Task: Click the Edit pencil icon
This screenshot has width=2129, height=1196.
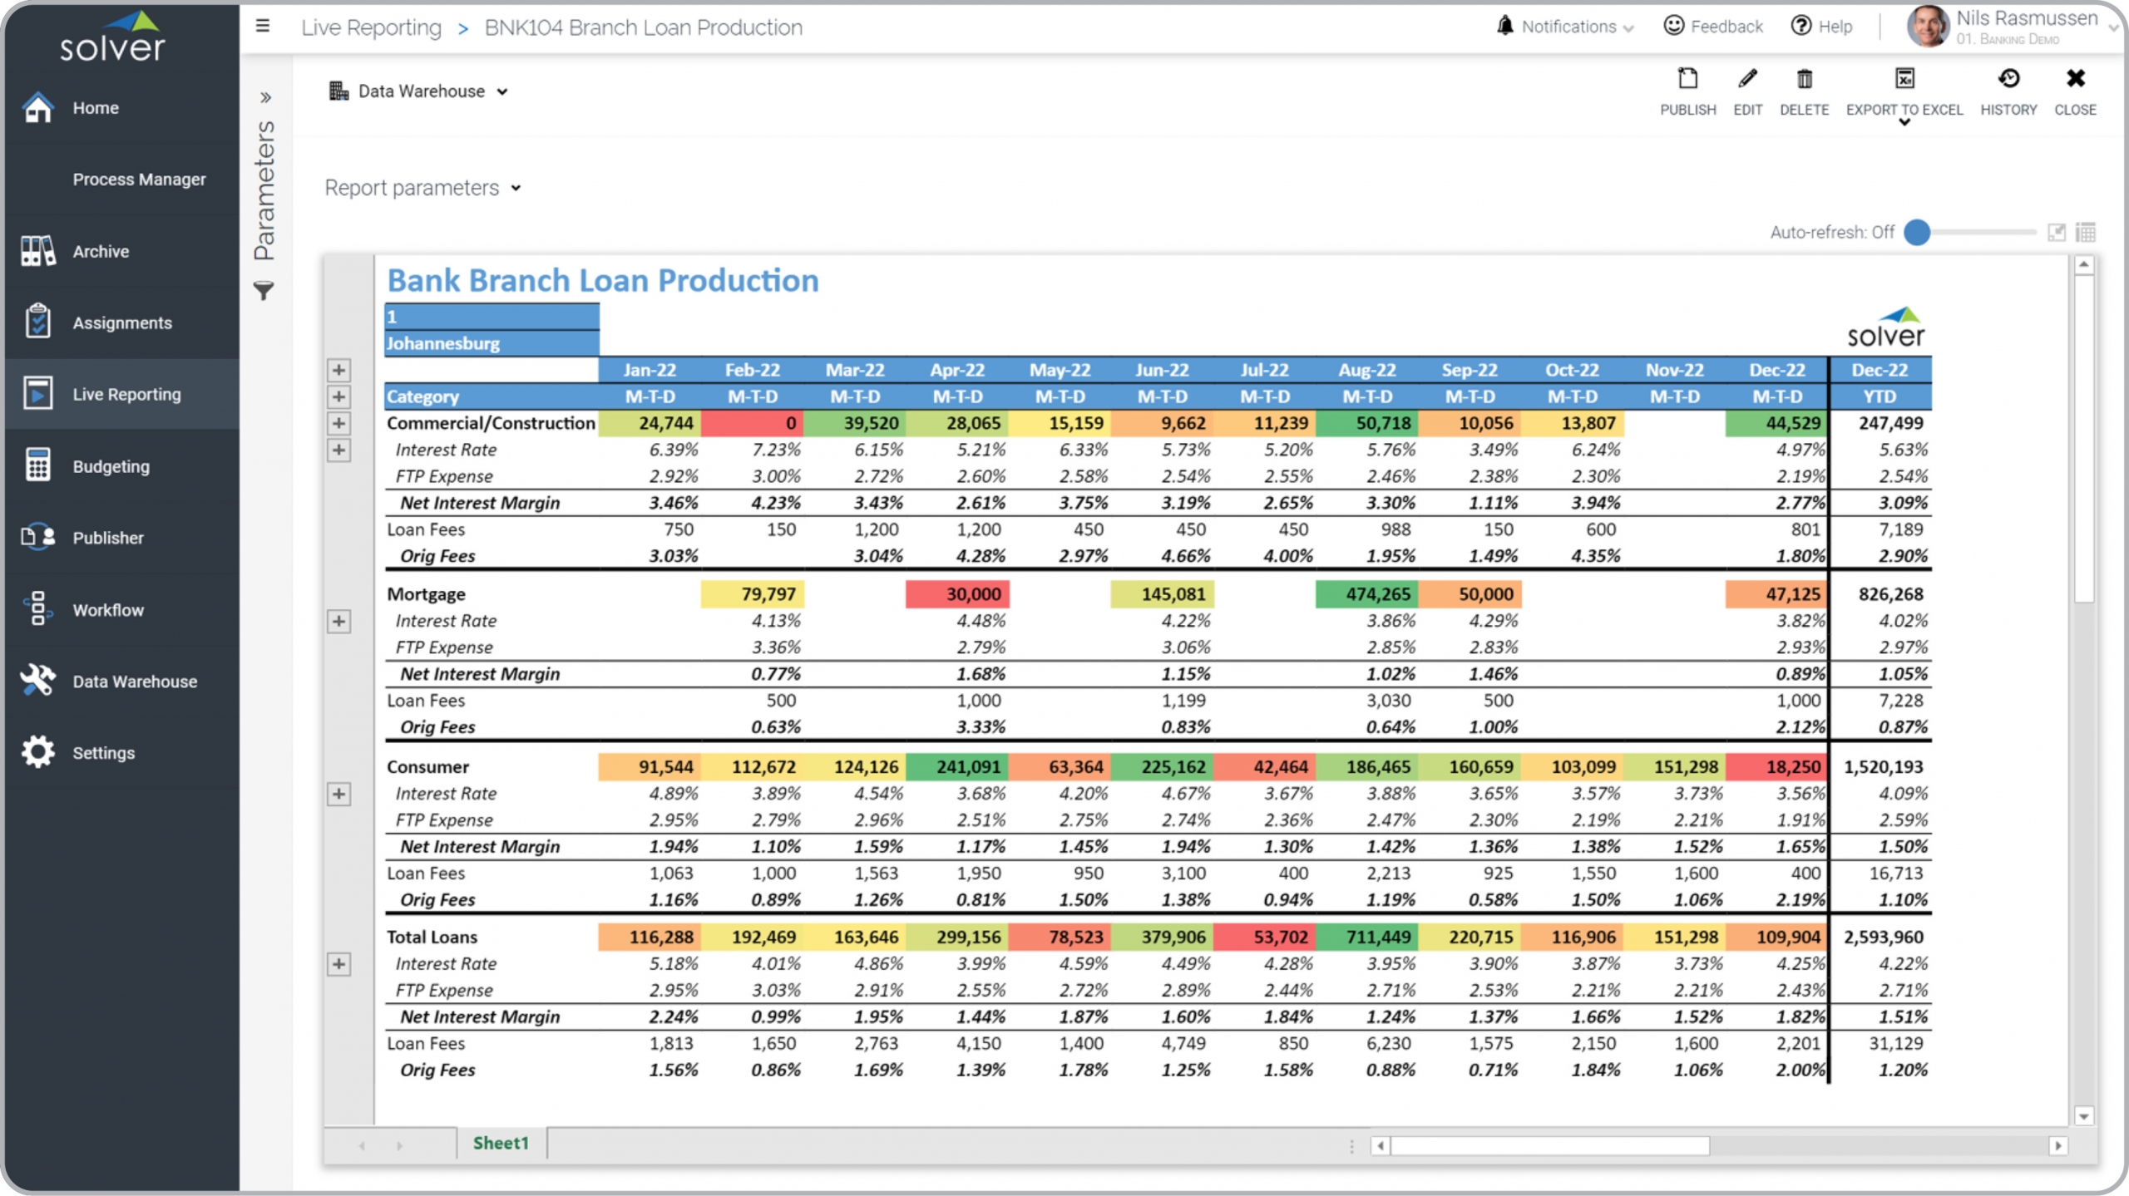Action: tap(1747, 80)
